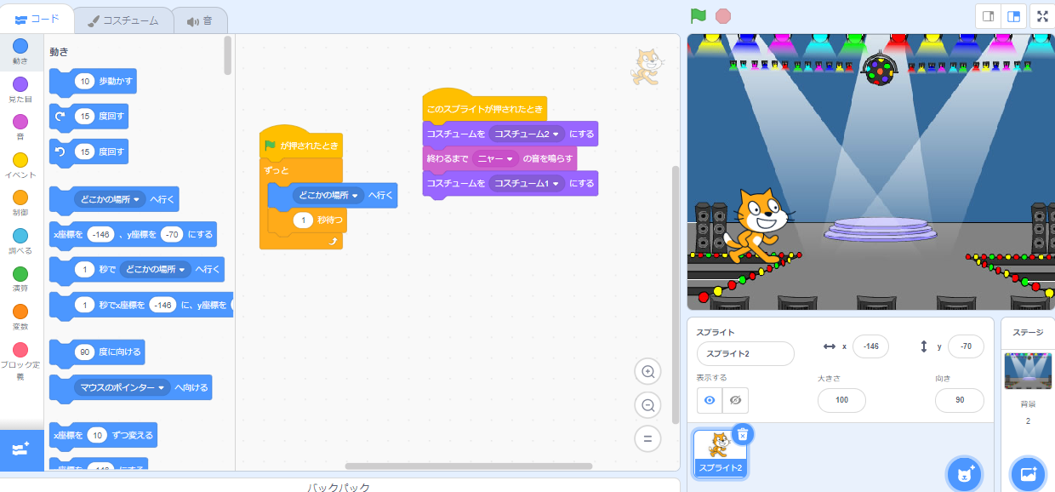Select the stage backdrop thumbnail
The width and height of the screenshot is (1055, 492).
pyautogui.click(x=1028, y=371)
